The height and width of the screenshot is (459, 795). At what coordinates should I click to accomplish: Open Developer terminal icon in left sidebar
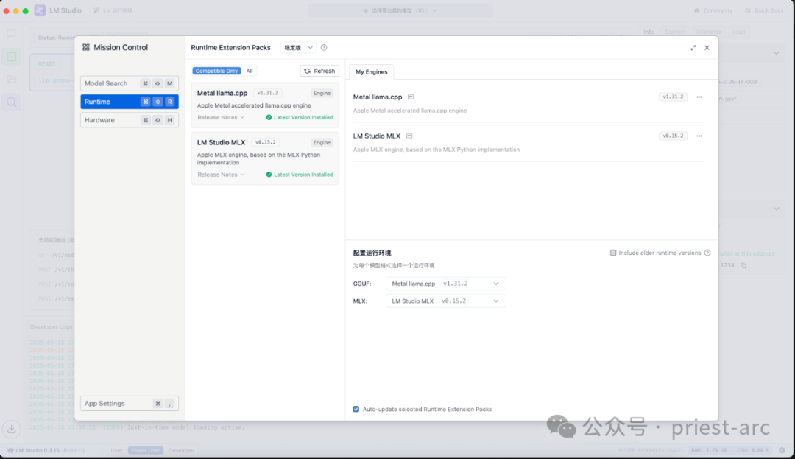pos(11,56)
